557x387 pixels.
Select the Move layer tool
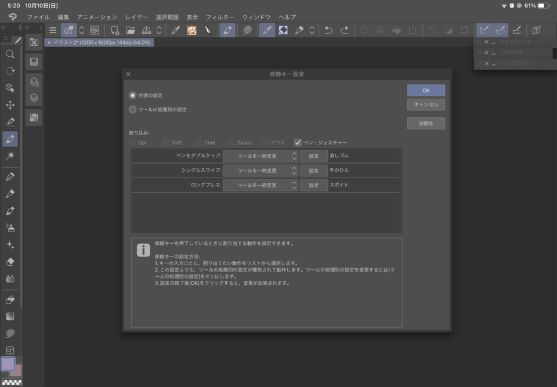10,105
